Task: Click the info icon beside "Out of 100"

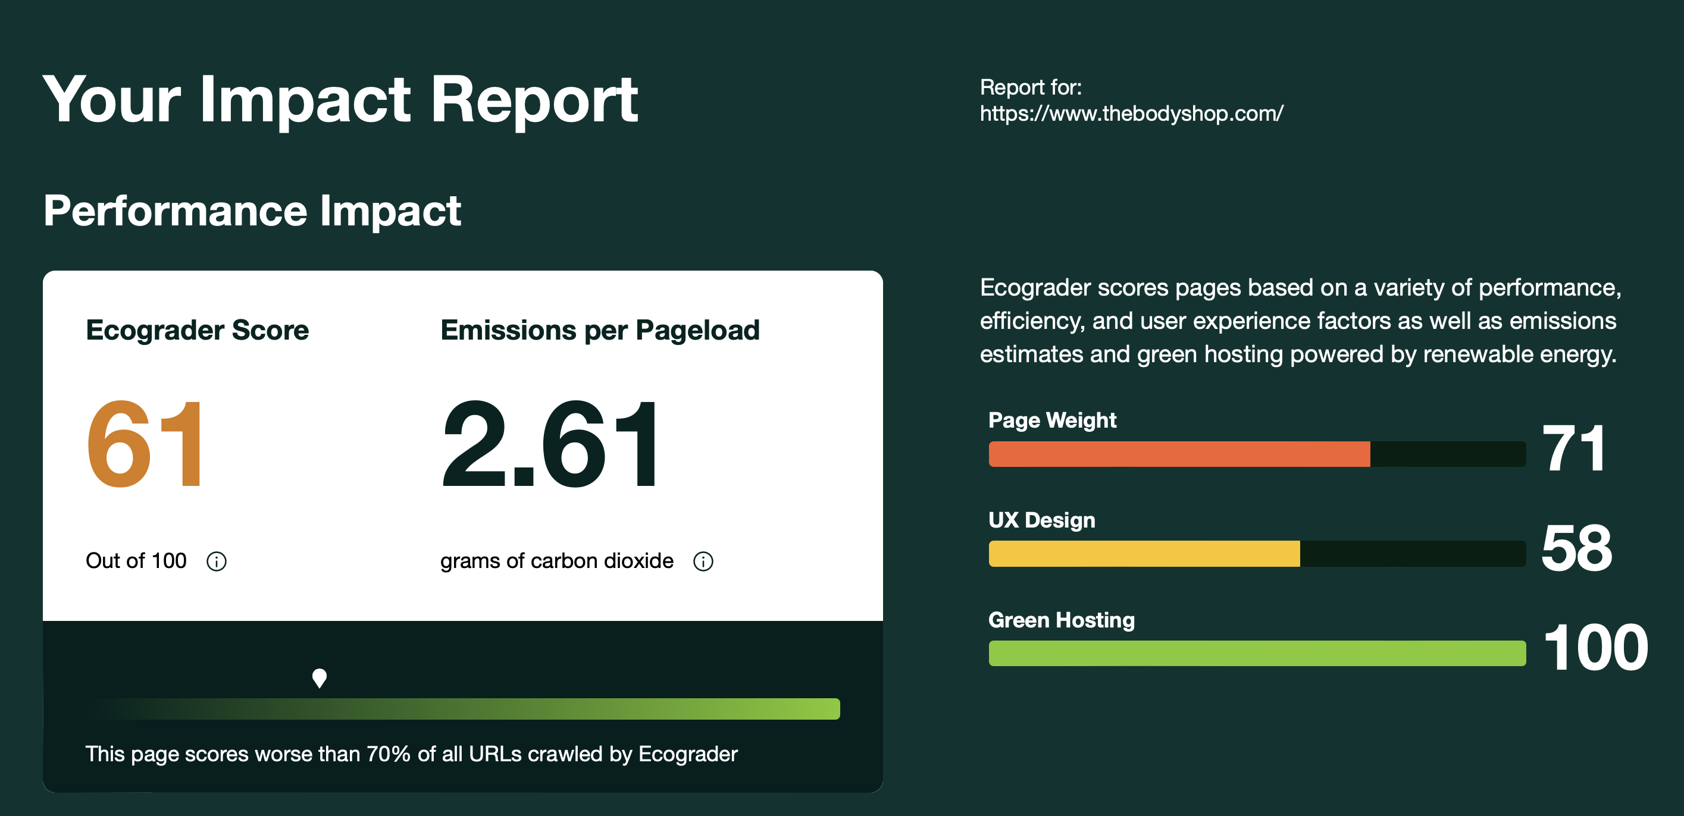Action: (x=217, y=561)
